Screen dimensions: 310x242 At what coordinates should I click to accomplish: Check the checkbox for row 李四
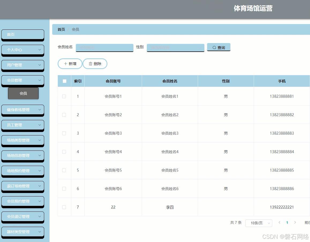point(64,207)
